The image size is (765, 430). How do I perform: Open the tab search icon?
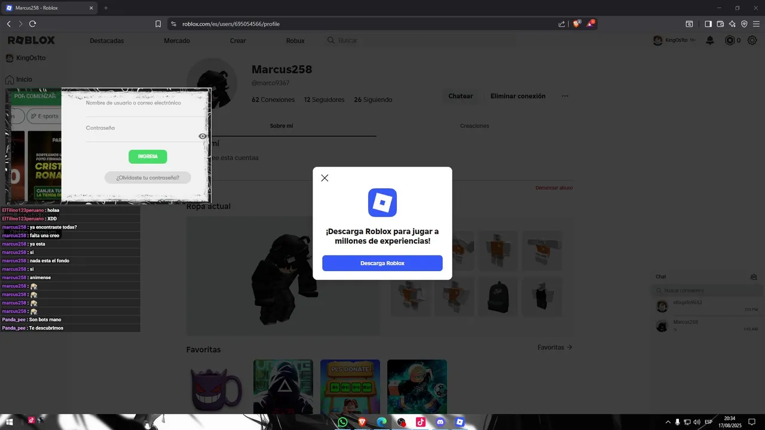(689, 24)
